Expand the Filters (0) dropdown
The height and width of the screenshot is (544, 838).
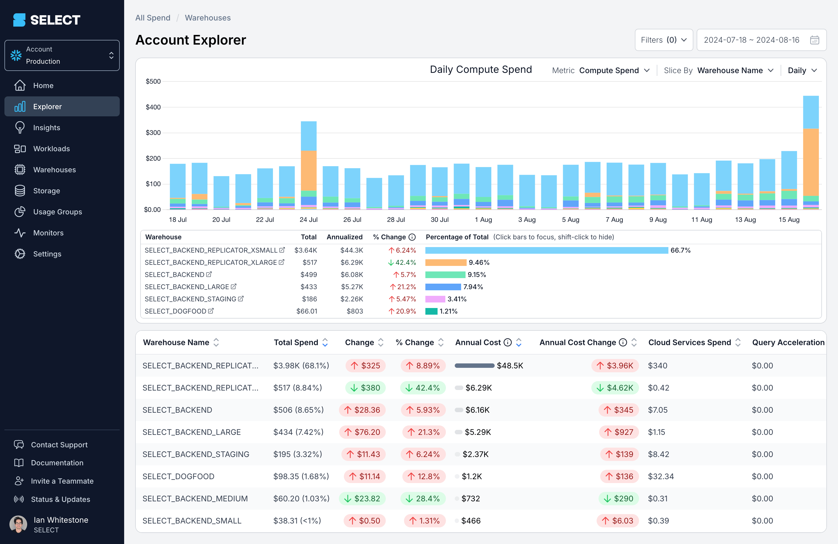(663, 40)
